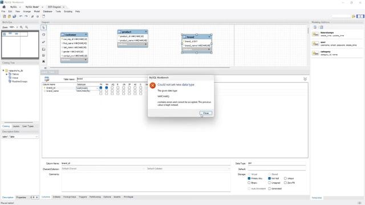Click the Bird's Eye overview thumbnail
Image resolution: width=365 pixels, height=205 pixels.
tap(20, 44)
